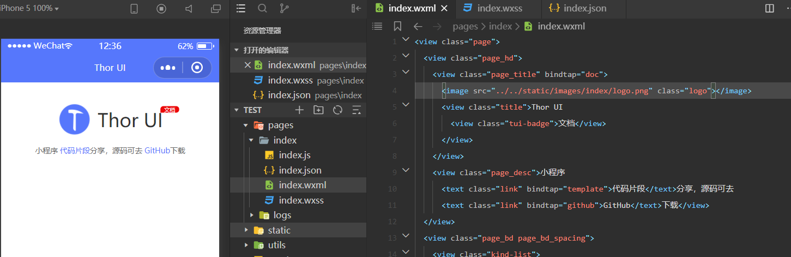Fold code at line 9 page_desc view
This screenshot has width=791, height=257.
(405, 170)
